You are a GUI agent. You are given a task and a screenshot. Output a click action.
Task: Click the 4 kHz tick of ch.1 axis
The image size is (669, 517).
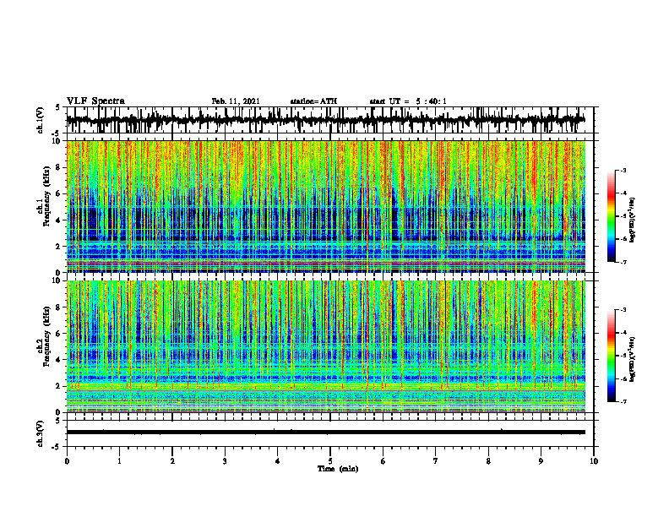59,220
